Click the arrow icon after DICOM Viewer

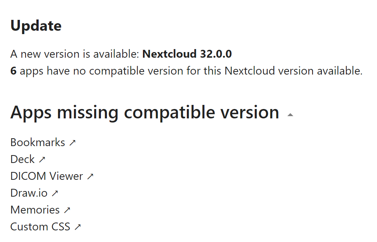(90, 176)
